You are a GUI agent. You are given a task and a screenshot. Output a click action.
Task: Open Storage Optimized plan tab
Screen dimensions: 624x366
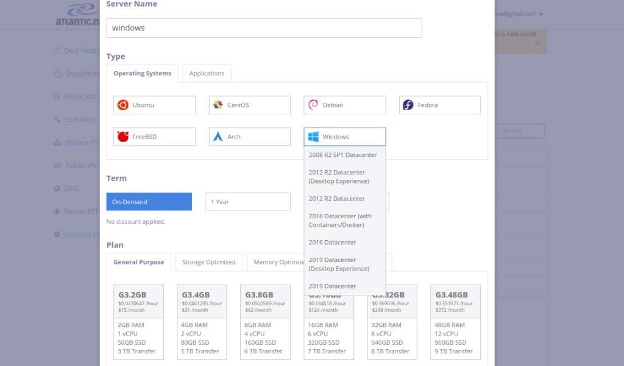tap(209, 262)
